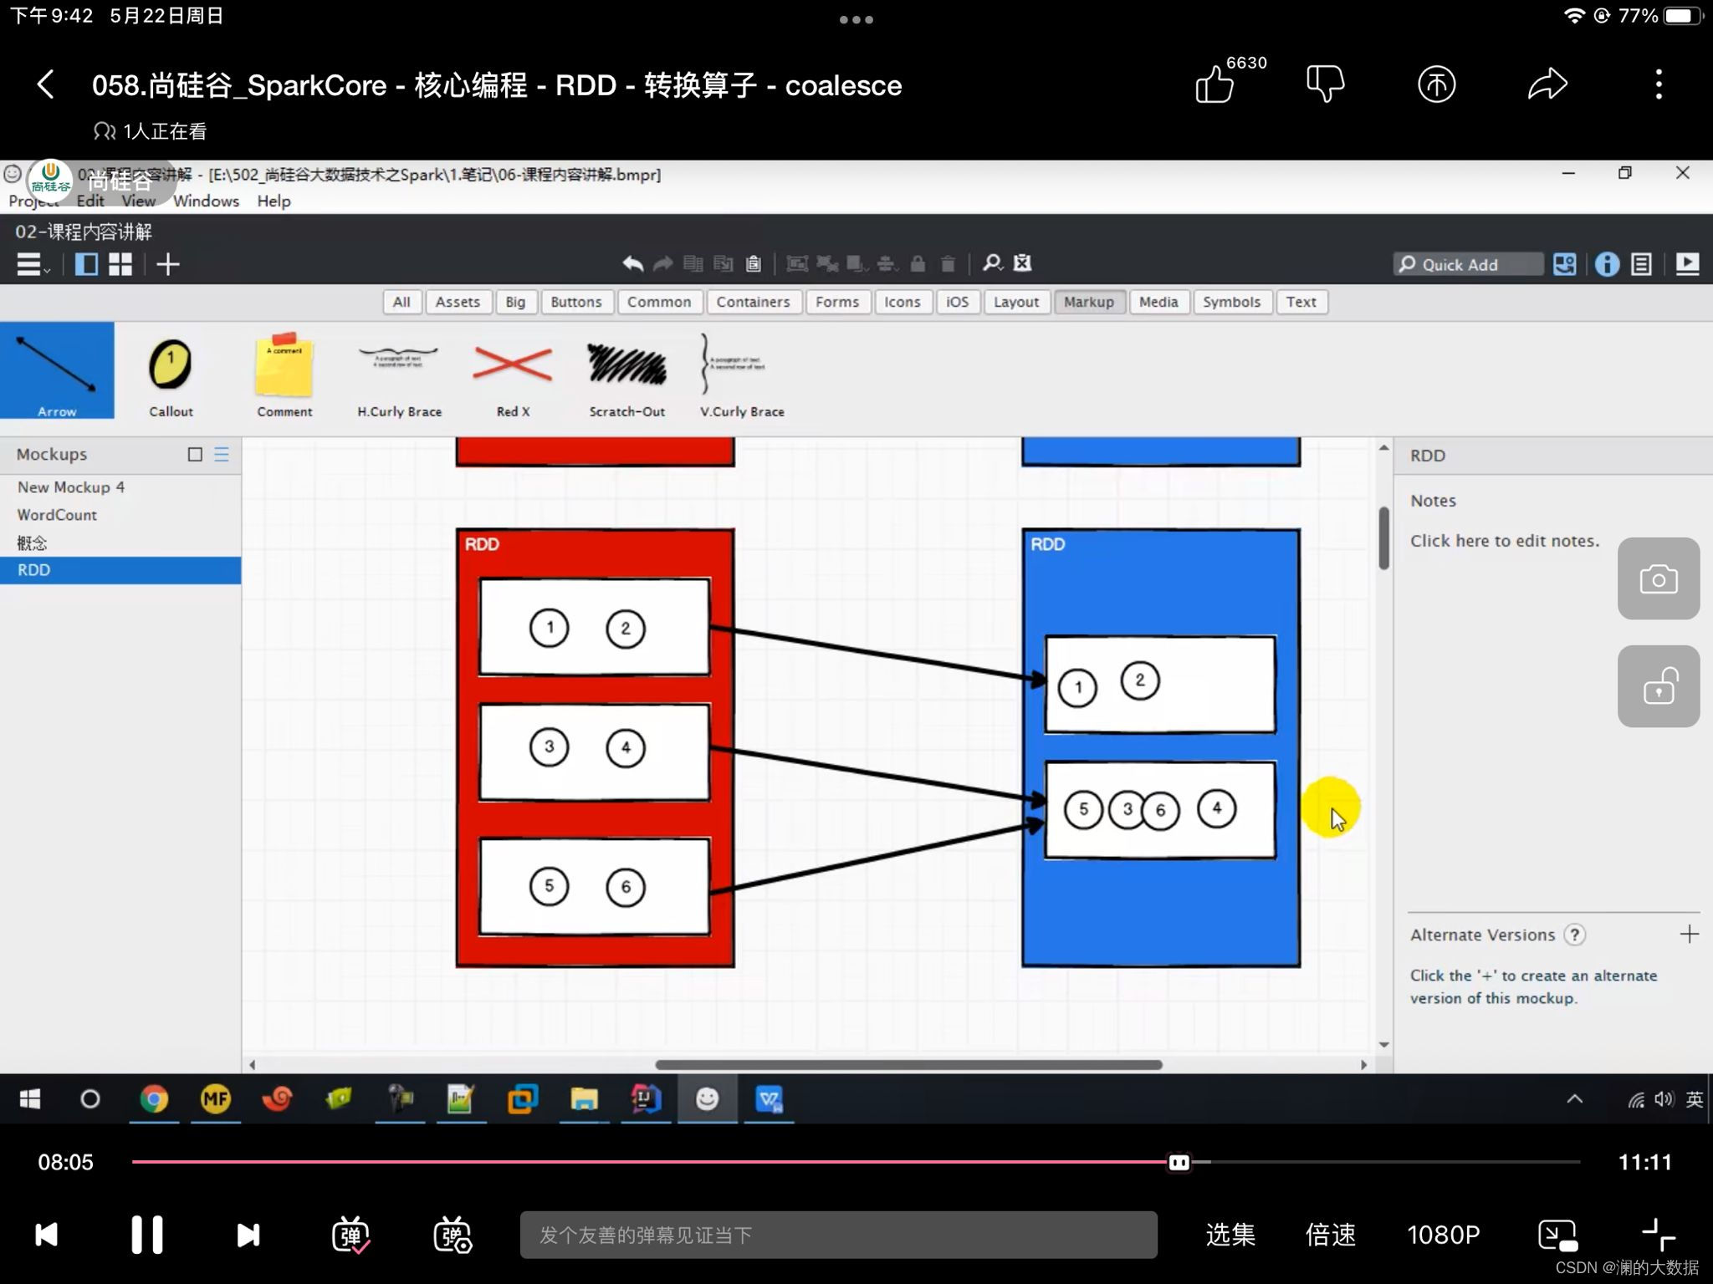Open danmaku settings icon
The image size is (1713, 1284).
453,1235
